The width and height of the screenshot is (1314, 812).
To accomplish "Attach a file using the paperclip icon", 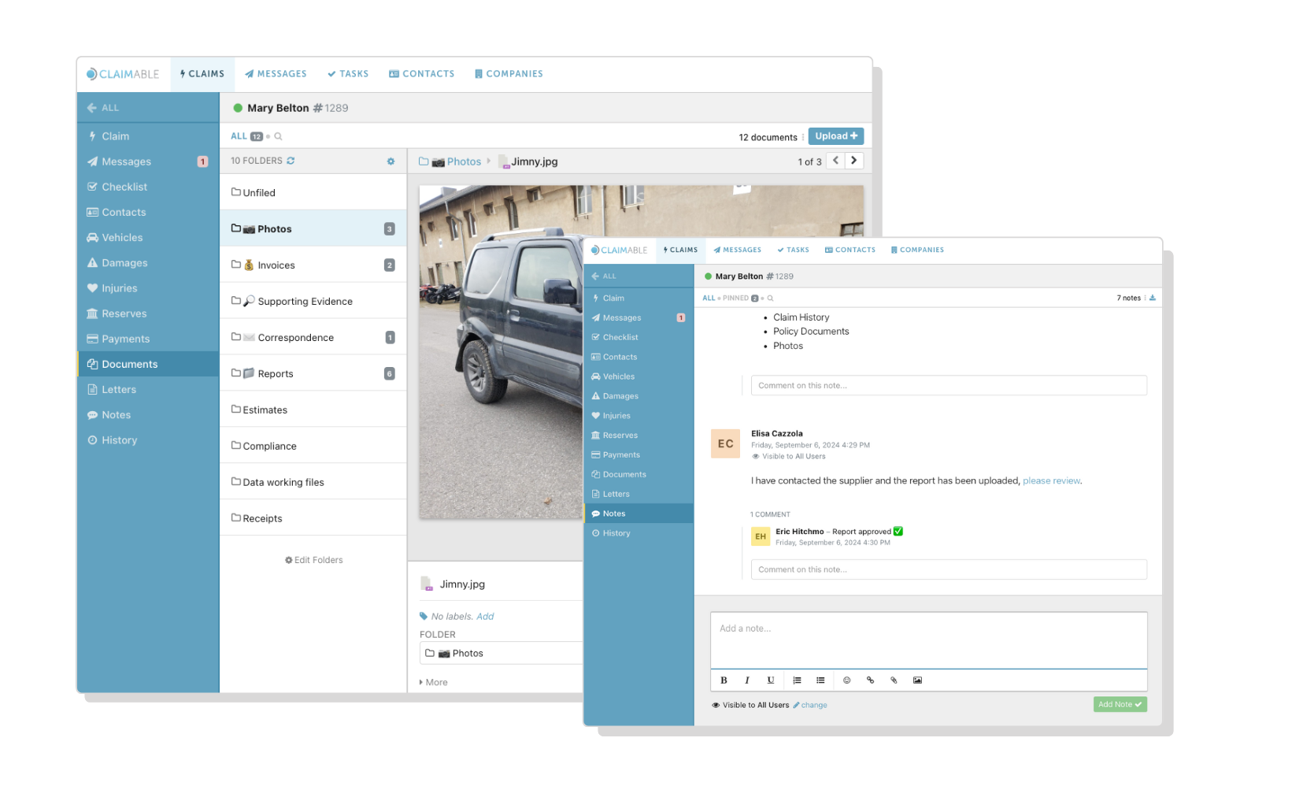I will (x=894, y=680).
